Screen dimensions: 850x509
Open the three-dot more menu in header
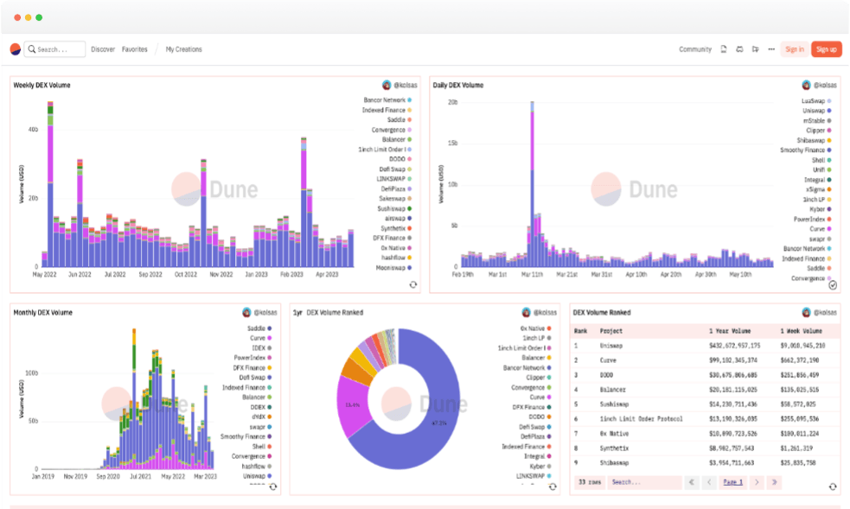[x=770, y=49]
